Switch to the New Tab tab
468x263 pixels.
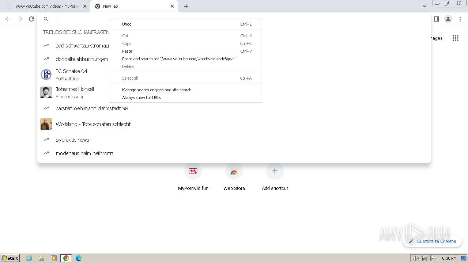coord(134,6)
